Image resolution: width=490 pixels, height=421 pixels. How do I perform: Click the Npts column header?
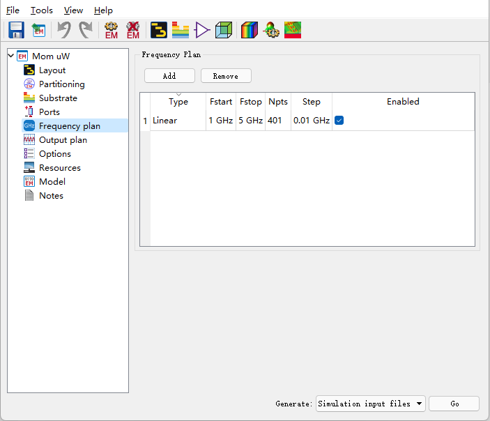pos(278,102)
